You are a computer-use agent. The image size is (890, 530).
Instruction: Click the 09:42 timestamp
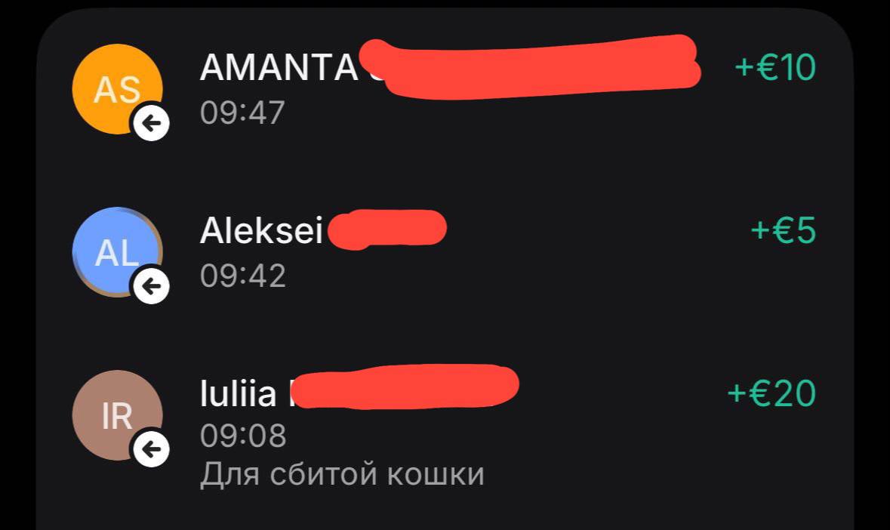coord(242,276)
